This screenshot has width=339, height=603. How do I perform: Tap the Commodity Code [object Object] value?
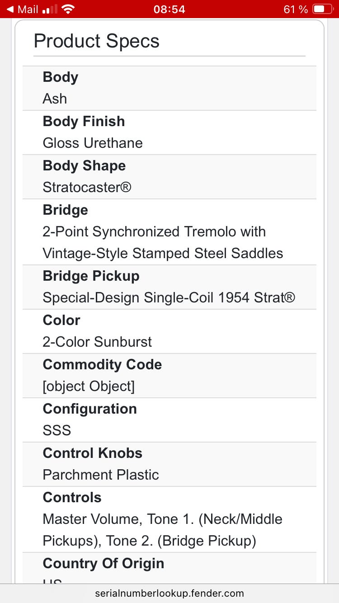89,386
